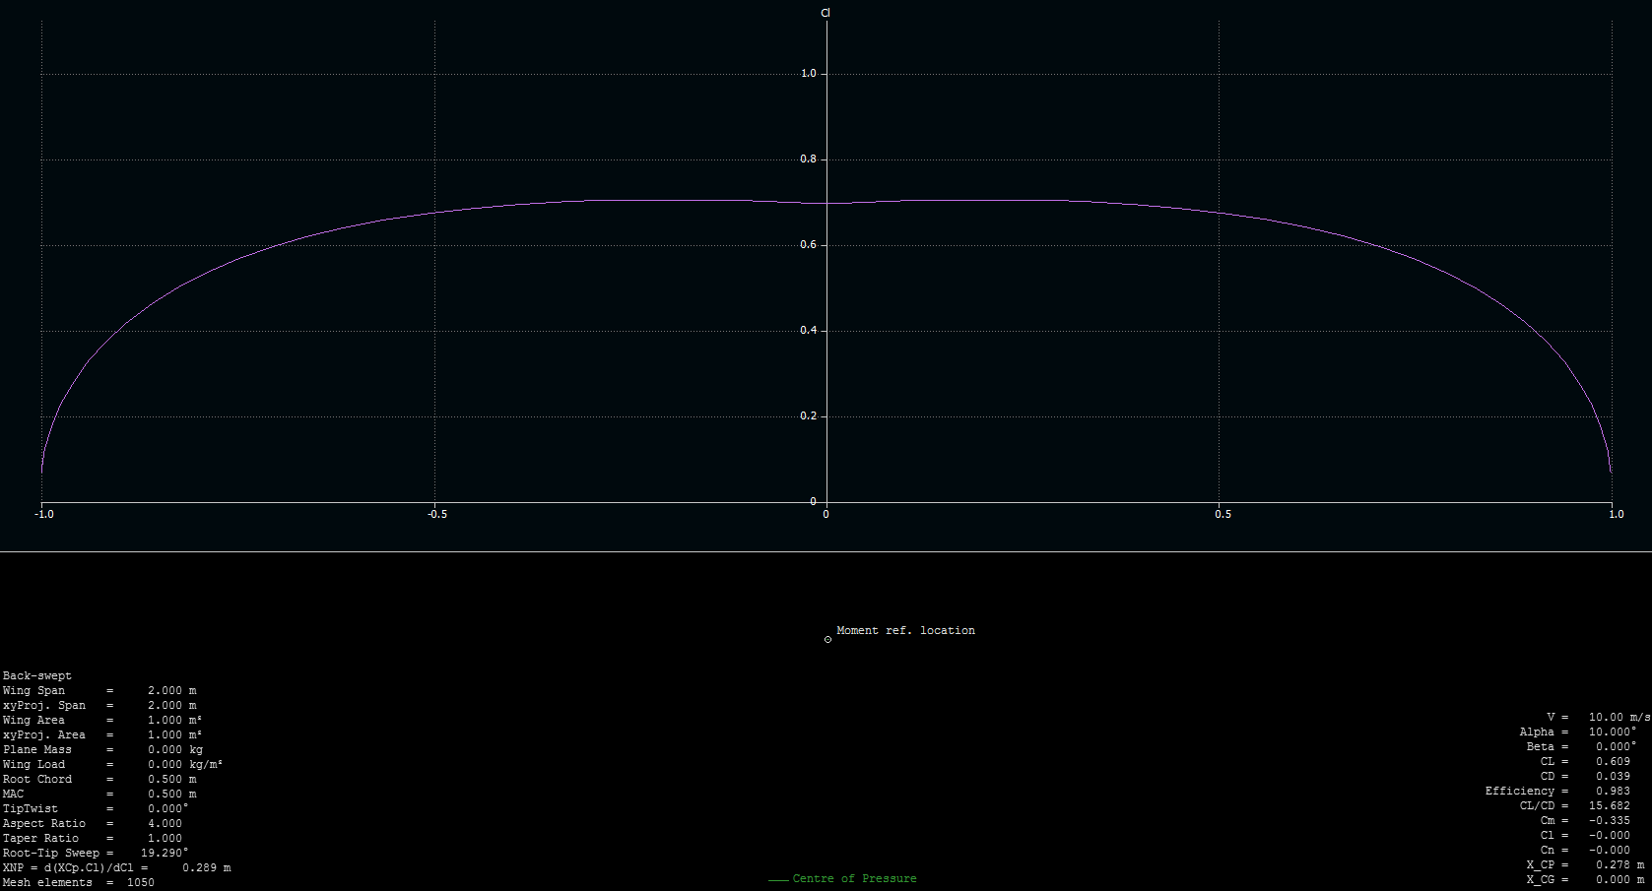Click the Aspect Ratio row in wing data
This screenshot has height=891, width=1652.
coord(92,823)
